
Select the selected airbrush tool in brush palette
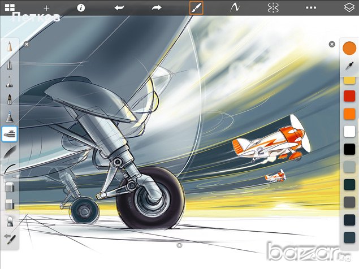[10, 134]
